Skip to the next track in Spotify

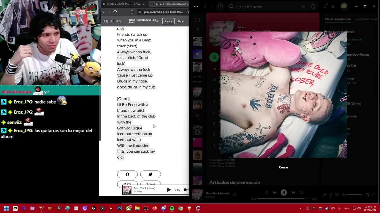pyautogui.click(x=293, y=193)
